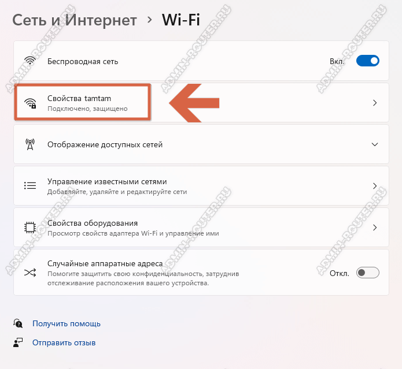Click the feedback person icon near Отправить отзыв
Viewport: 402px width, 369px height.
click(x=18, y=342)
